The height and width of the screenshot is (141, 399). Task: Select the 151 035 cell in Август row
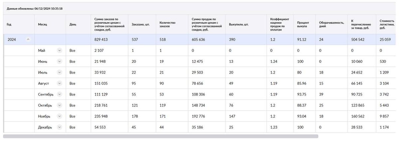[x=109, y=83]
